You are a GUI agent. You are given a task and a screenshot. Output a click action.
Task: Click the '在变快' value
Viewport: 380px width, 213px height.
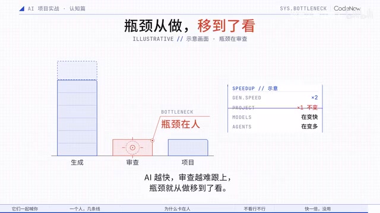point(309,117)
